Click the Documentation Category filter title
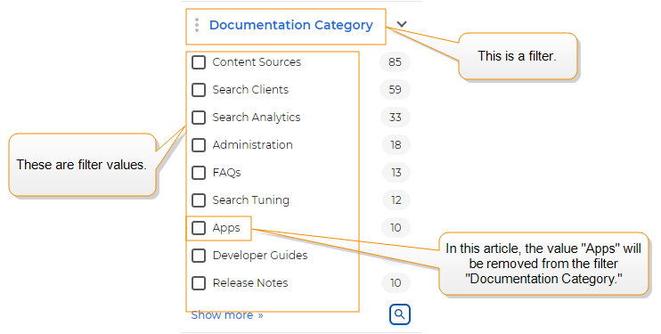This screenshot has height=334, width=661. click(291, 25)
